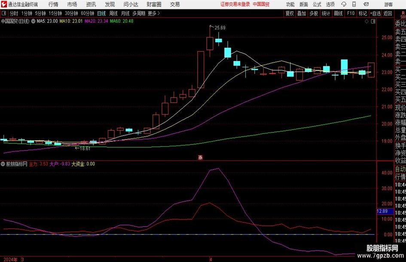Open the 问小达 menu
The height and width of the screenshot is (262, 406).
(131, 4)
